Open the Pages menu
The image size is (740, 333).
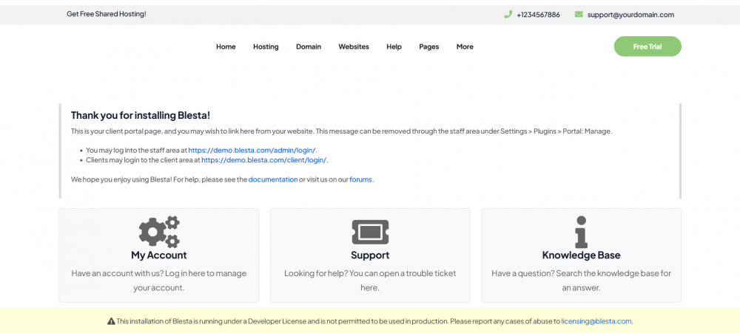coord(429,47)
